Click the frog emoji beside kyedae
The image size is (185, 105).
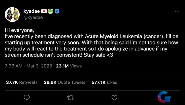51,11
